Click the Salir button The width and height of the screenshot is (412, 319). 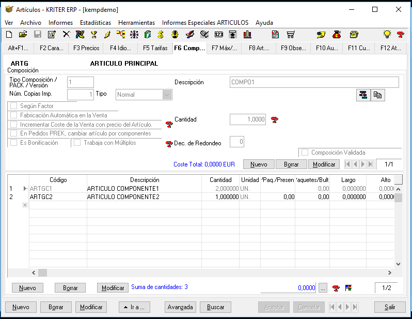point(390,307)
